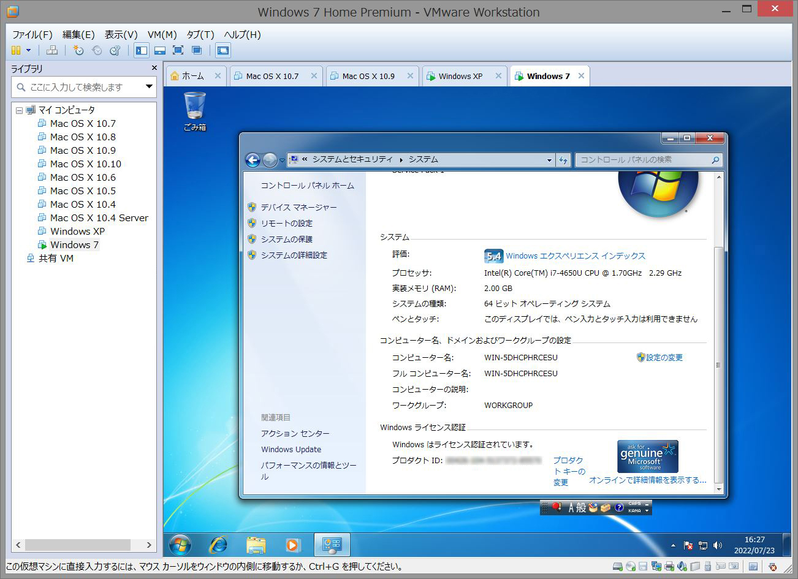Toggle the thumbnail bar view
Image resolution: width=798 pixels, height=579 pixels.
[x=160, y=50]
